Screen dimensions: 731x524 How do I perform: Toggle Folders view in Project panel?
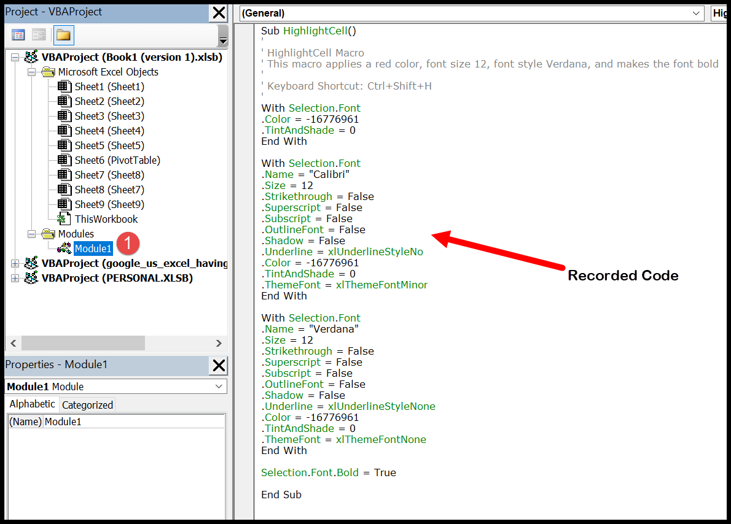tap(63, 35)
